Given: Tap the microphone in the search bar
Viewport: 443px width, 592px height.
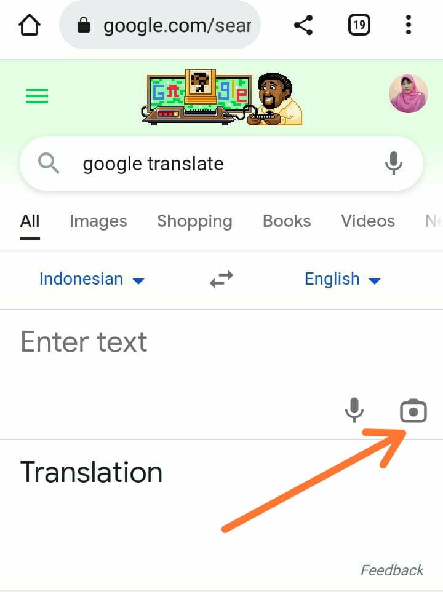Looking at the screenshot, I should 394,163.
